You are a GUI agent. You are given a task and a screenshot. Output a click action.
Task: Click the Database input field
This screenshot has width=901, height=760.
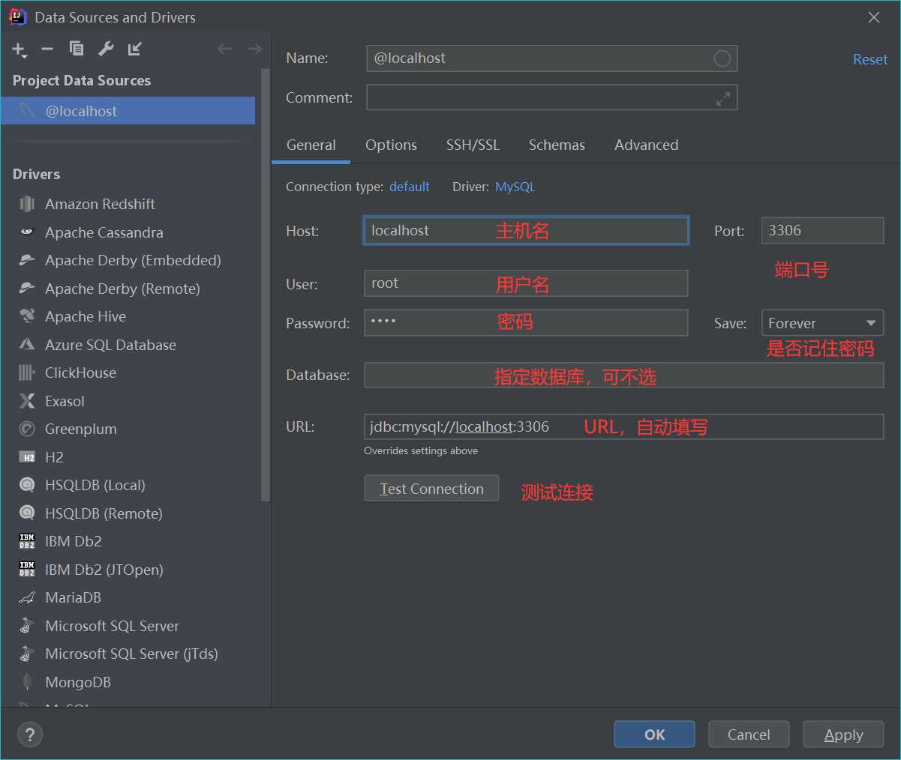623,375
